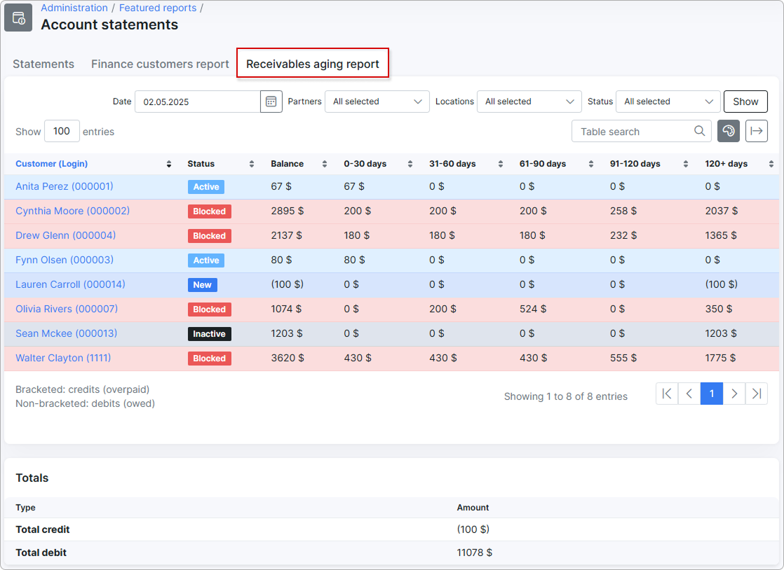Screen dimensions: 784x570
Task: Click the Show button
Action: 745,102
